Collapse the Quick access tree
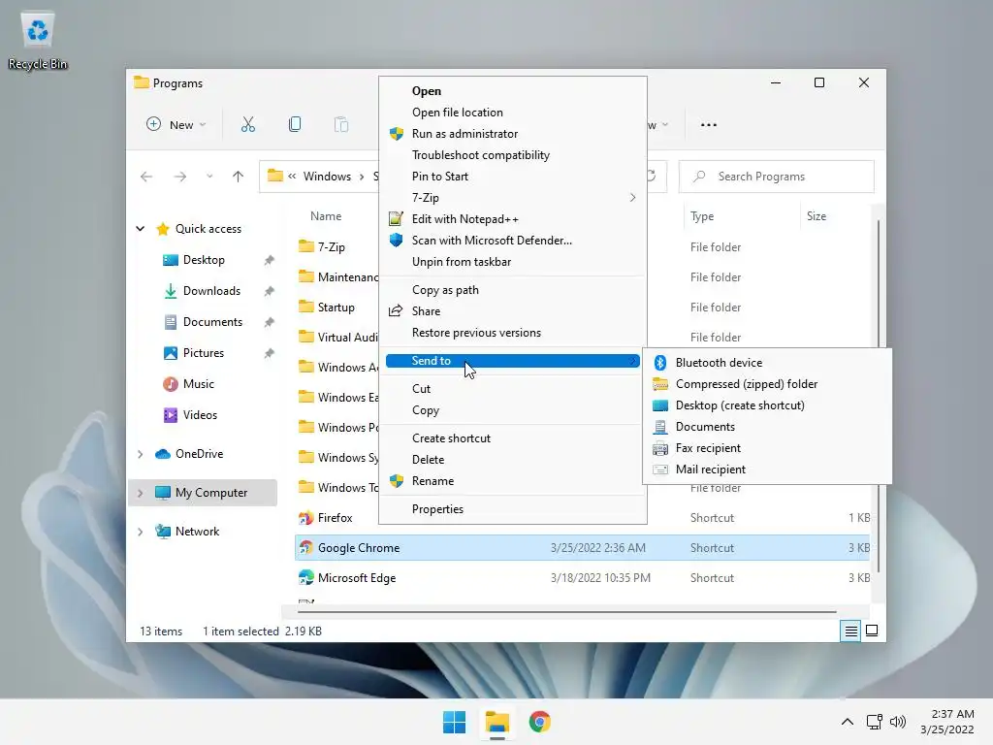This screenshot has height=745, width=993. click(140, 229)
